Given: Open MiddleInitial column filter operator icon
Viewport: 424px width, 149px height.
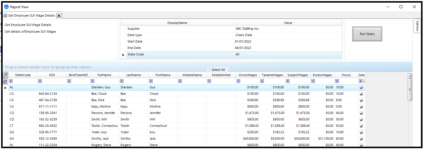Looking at the screenshot, I should pos(209,81).
